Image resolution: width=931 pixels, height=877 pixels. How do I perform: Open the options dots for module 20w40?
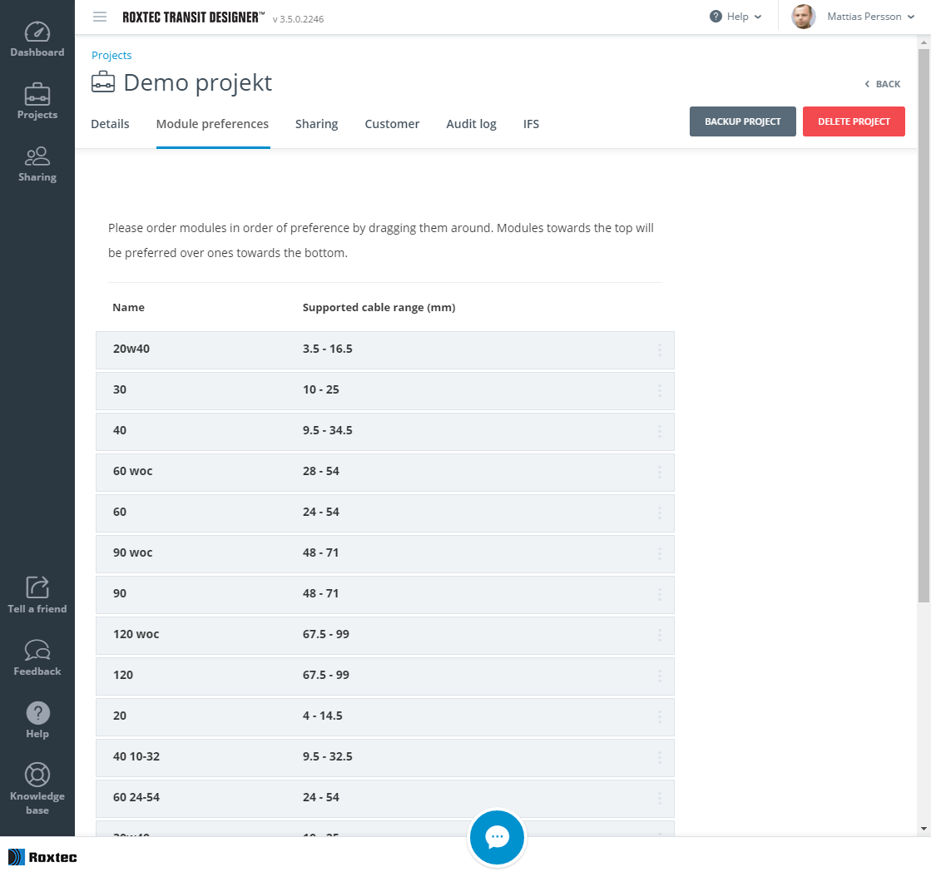(660, 349)
